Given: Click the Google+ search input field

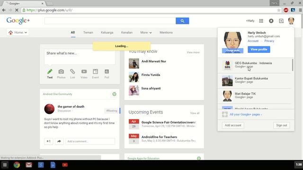Looking at the screenshot, I should [110, 21].
